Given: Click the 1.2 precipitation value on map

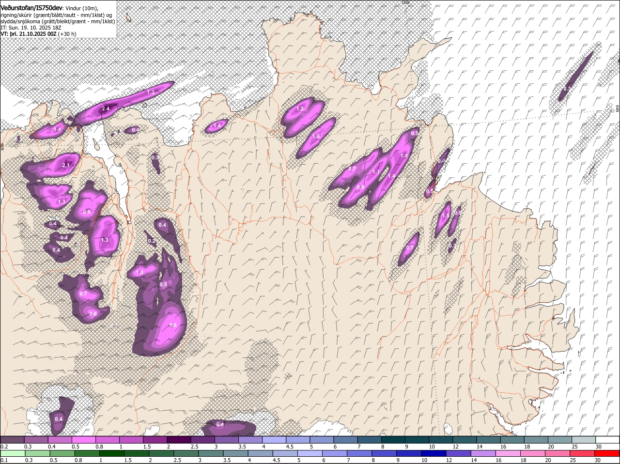Looking at the screenshot, I should (x=300, y=109).
